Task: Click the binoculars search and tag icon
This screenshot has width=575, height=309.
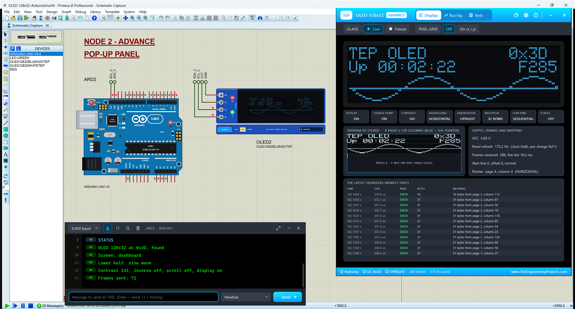Action: tap(260, 18)
